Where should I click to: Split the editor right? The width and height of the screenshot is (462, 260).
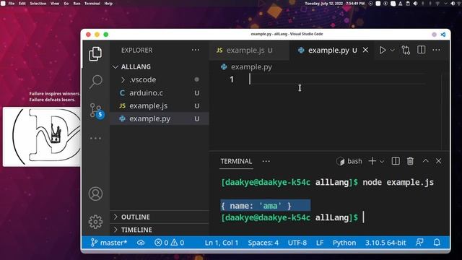pos(421,50)
